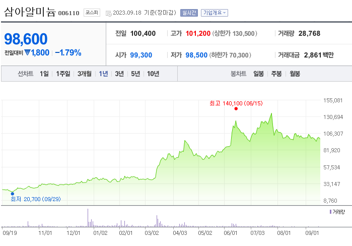This screenshot has height=246, width=352.
Task: Click the -1.79% change value
Action: coord(68,52)
